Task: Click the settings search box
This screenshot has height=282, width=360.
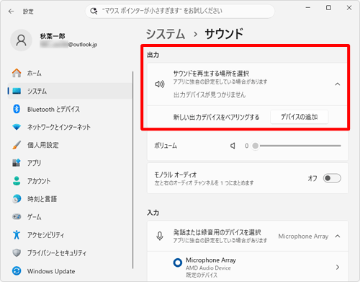Action: pyautogui.click(x=180, y=11)
